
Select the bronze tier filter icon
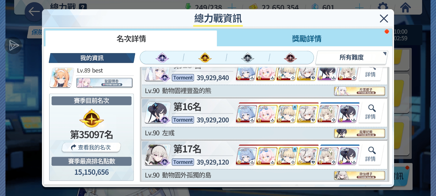[x=290, y=58]
